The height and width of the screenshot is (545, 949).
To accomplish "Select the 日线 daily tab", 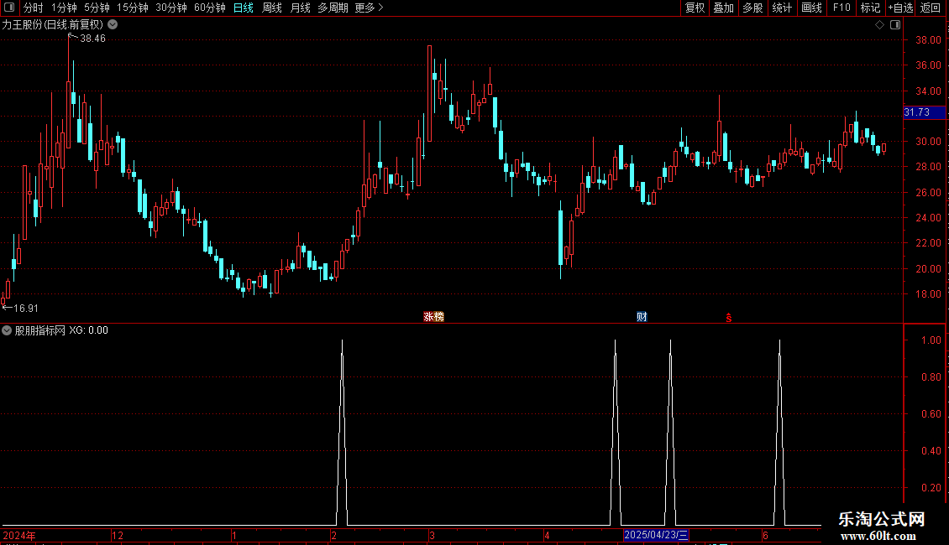I will point(244,8).
